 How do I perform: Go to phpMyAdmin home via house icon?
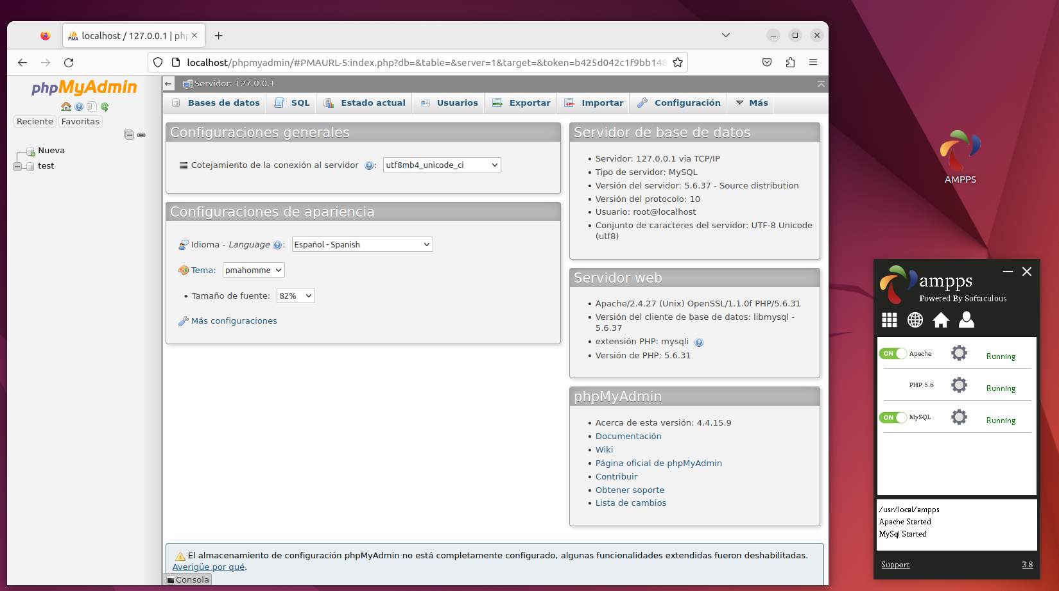[66, 106]
